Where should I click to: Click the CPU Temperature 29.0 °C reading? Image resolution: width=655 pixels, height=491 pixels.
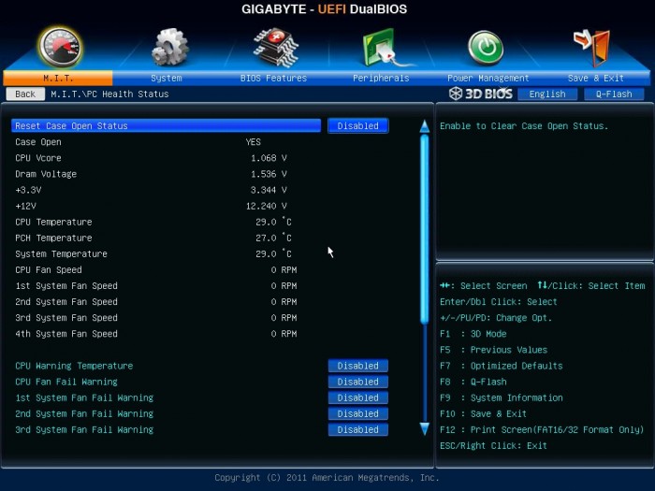pyautogui.click(x=273, y=222)
